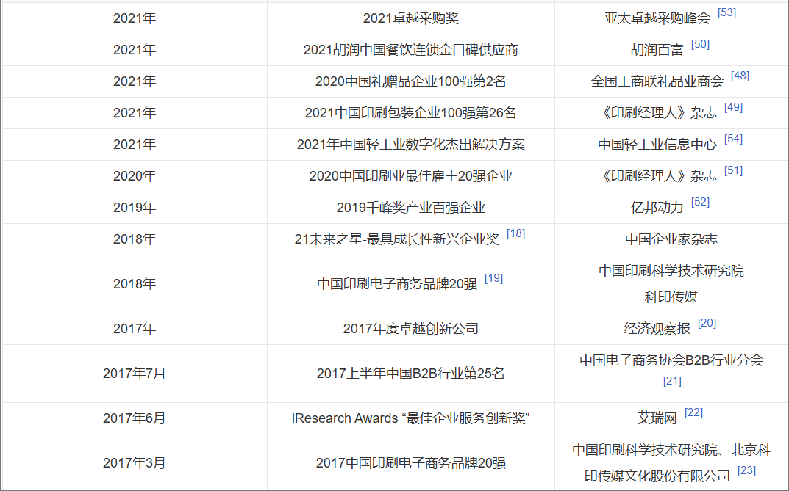Viewport: 789px width, 491px height.
Task: Open citation link [53]
Action: coord(726,12)
